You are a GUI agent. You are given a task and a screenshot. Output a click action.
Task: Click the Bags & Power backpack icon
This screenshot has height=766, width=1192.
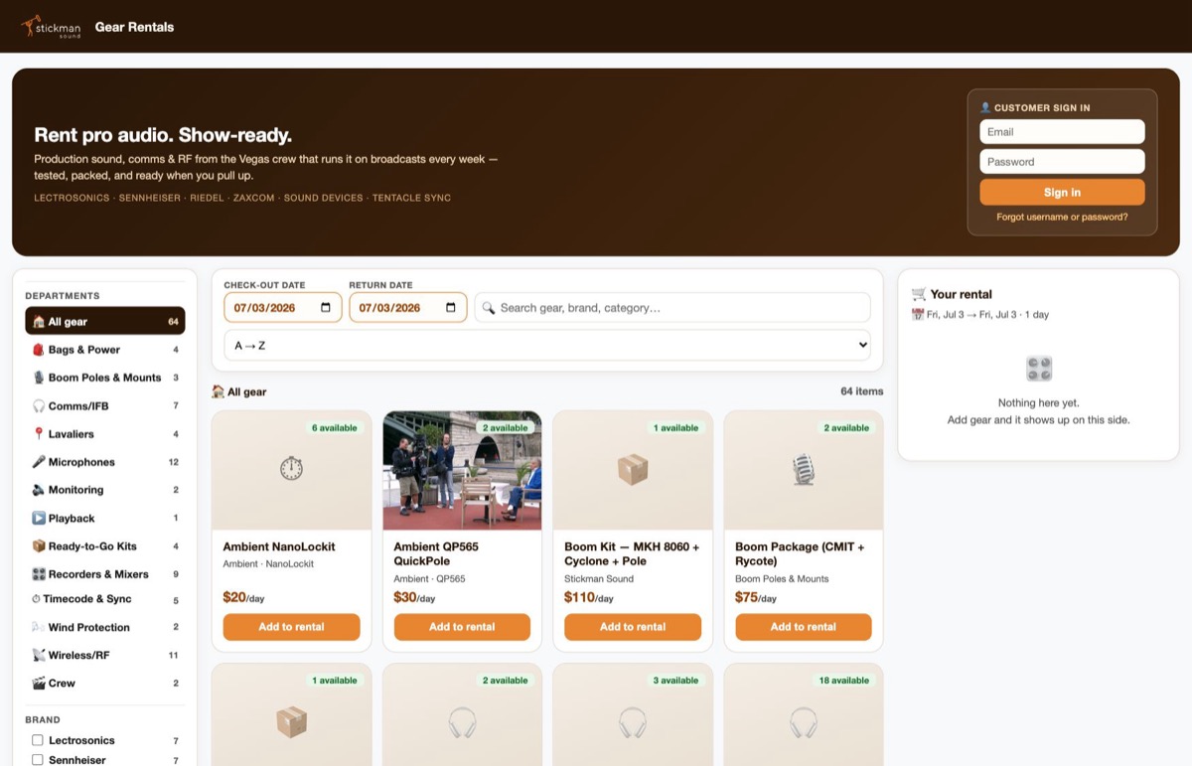(39, 350)
